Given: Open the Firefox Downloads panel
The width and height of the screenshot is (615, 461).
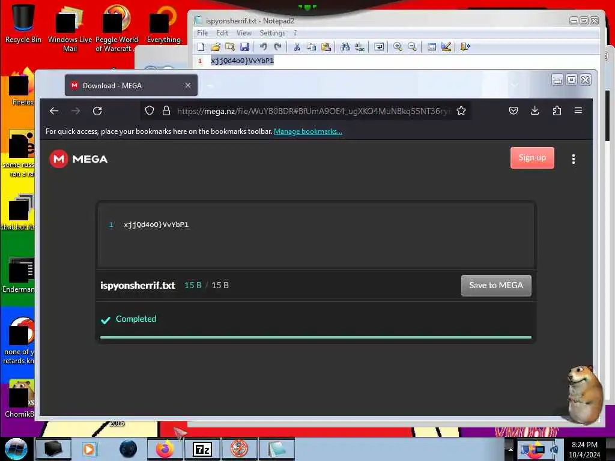Looking at the screenshot, I should (535, 111).
